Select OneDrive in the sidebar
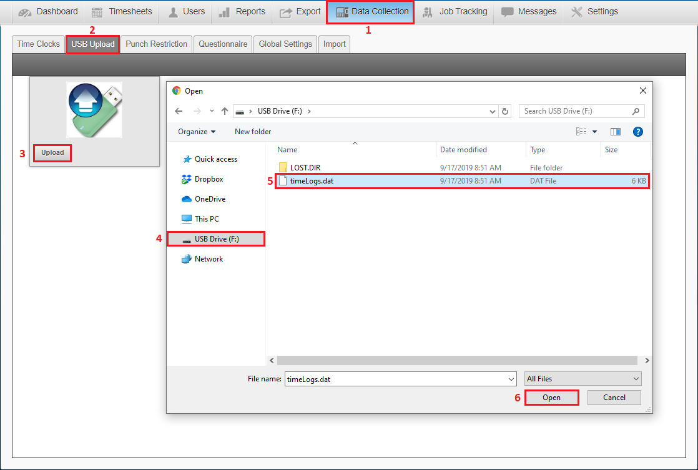Screen dimensions: 698x470 pos(210,199)
